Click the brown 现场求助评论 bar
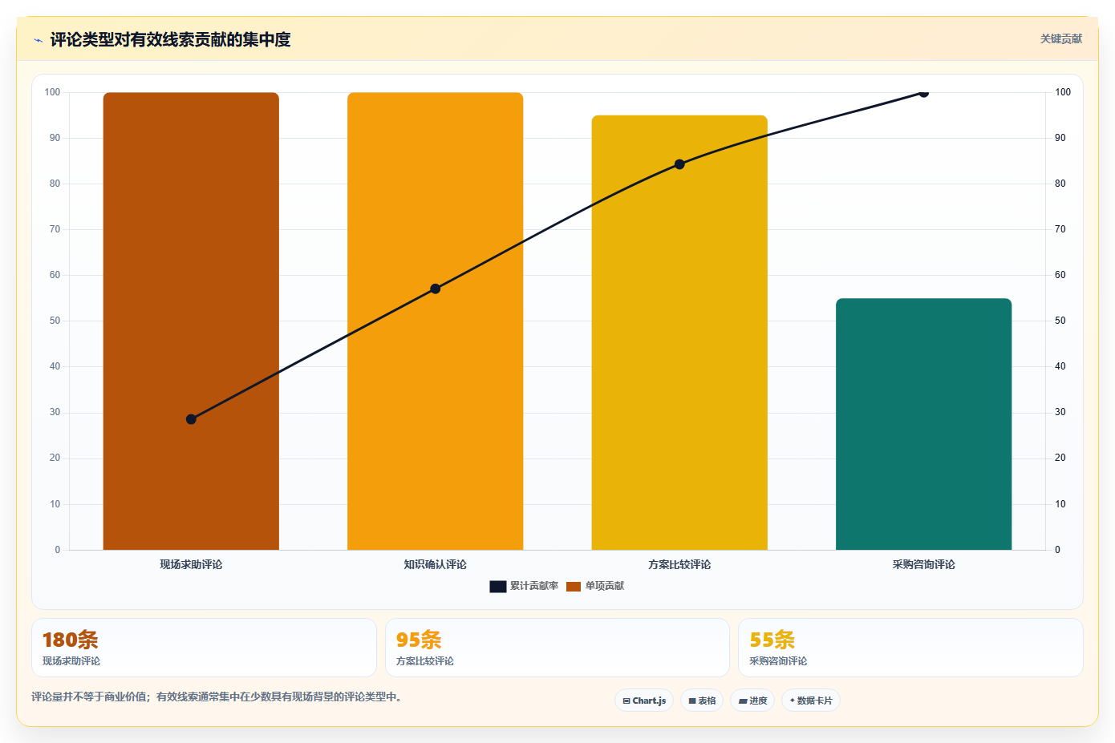 tap(191, 321)
